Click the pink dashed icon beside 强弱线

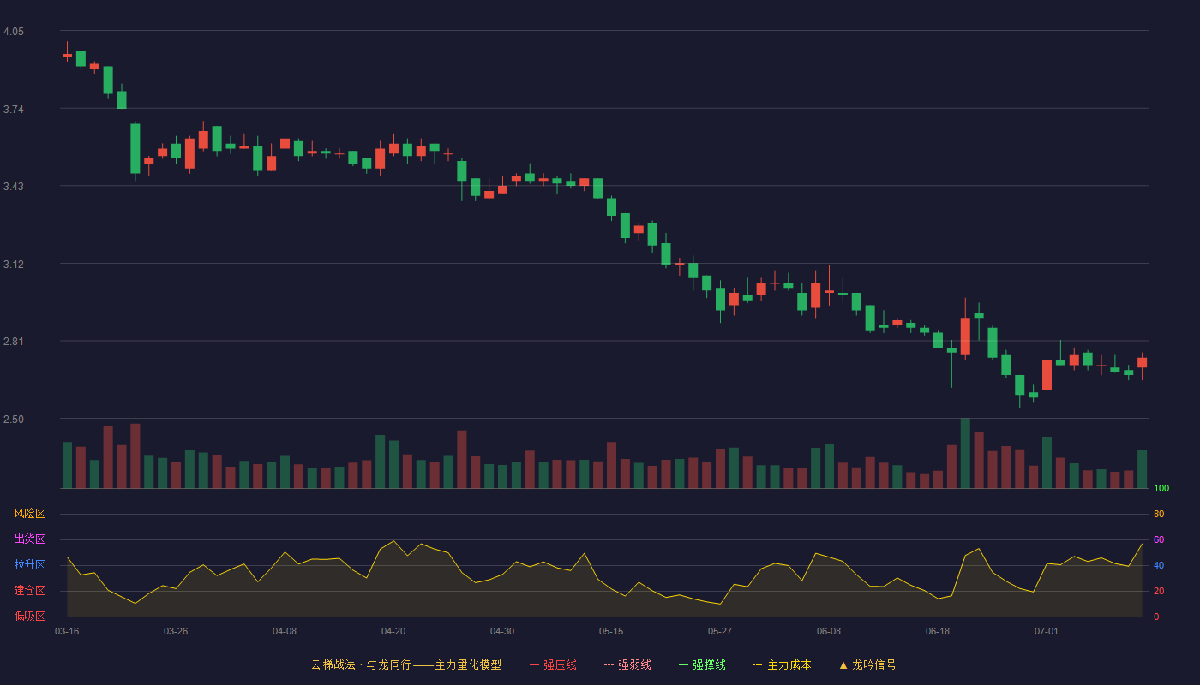pyautogui.click(x=609, y=664)
